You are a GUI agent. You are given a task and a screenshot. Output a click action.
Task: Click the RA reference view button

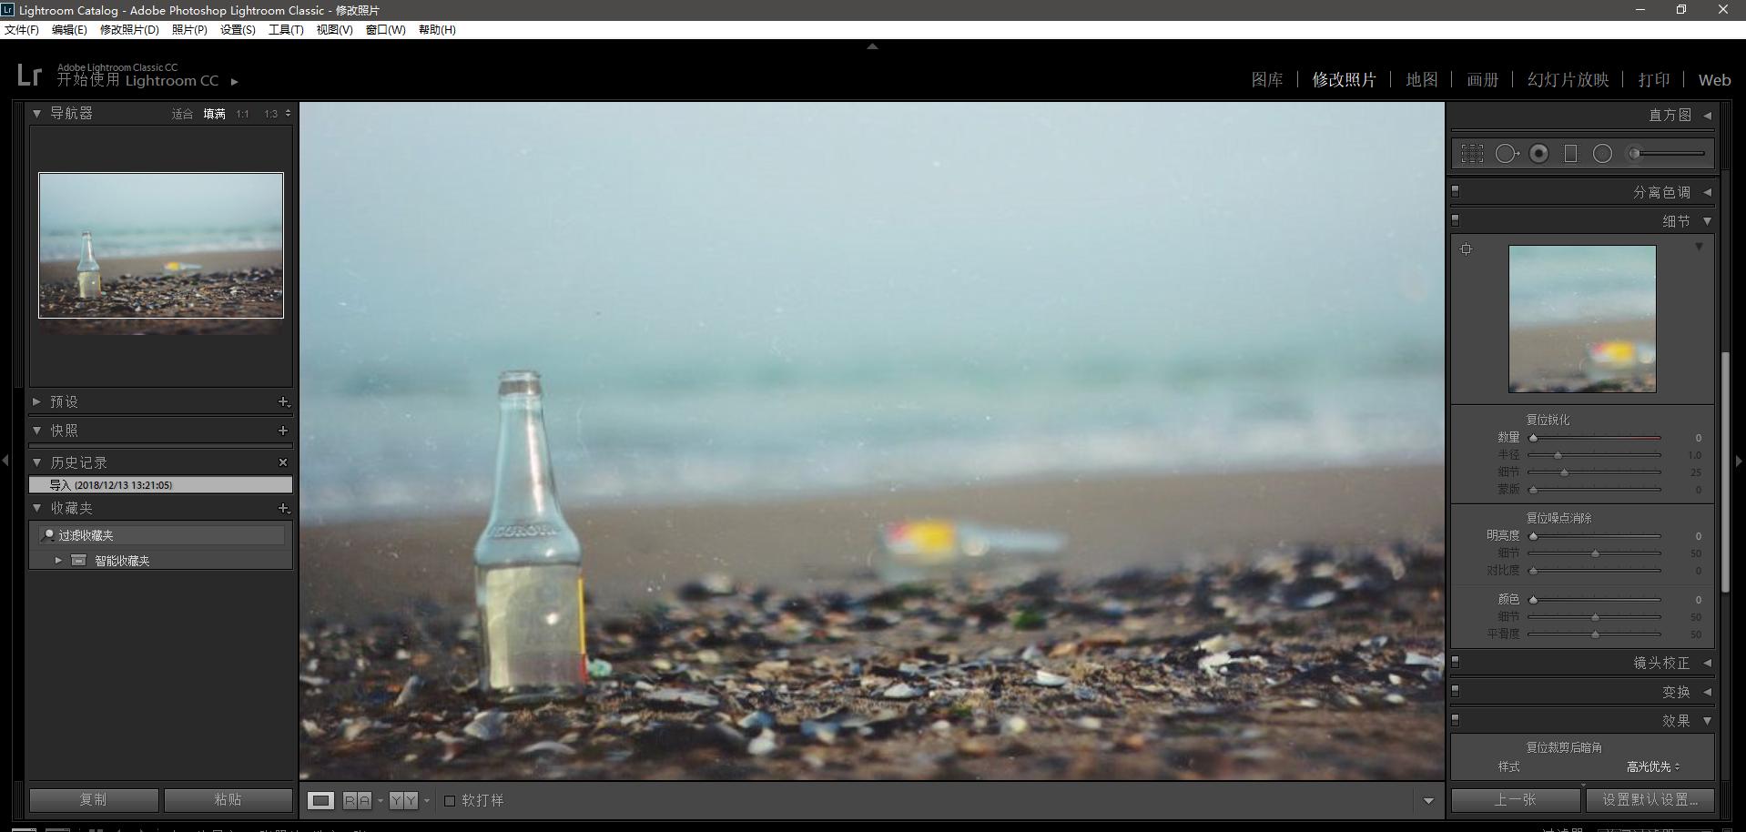tap(357, 800)
